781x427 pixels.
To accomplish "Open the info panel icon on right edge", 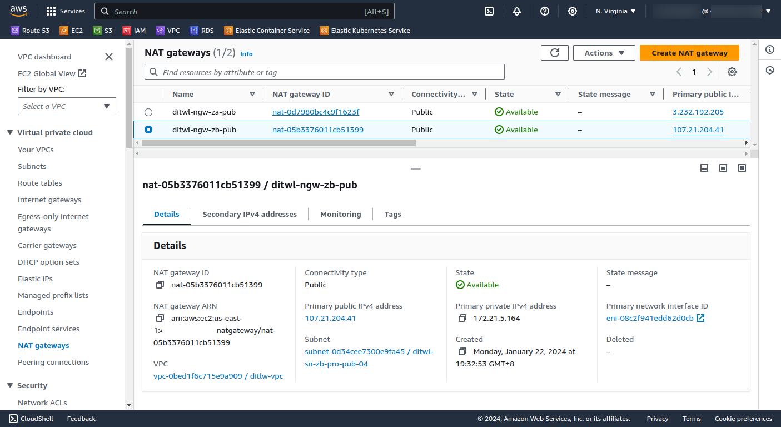I will pos(770,49).
